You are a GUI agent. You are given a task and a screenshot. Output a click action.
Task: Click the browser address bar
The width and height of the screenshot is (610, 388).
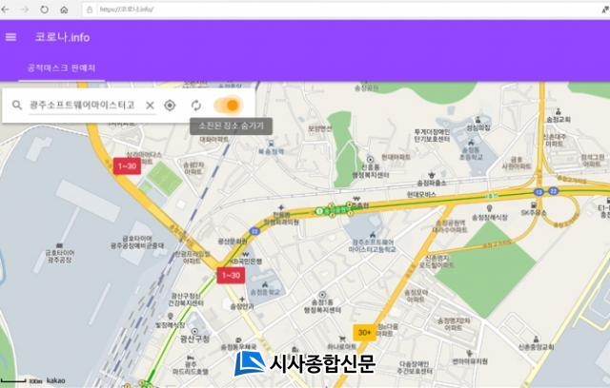(x=286, y=9)
